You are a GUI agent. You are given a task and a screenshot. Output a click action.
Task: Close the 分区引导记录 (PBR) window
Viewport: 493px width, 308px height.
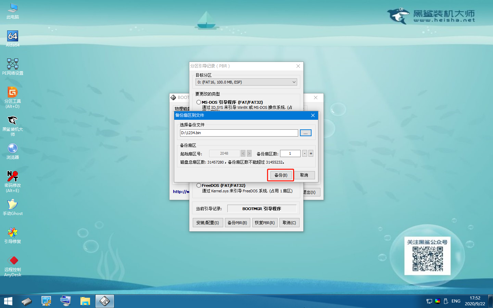point(298,66)
